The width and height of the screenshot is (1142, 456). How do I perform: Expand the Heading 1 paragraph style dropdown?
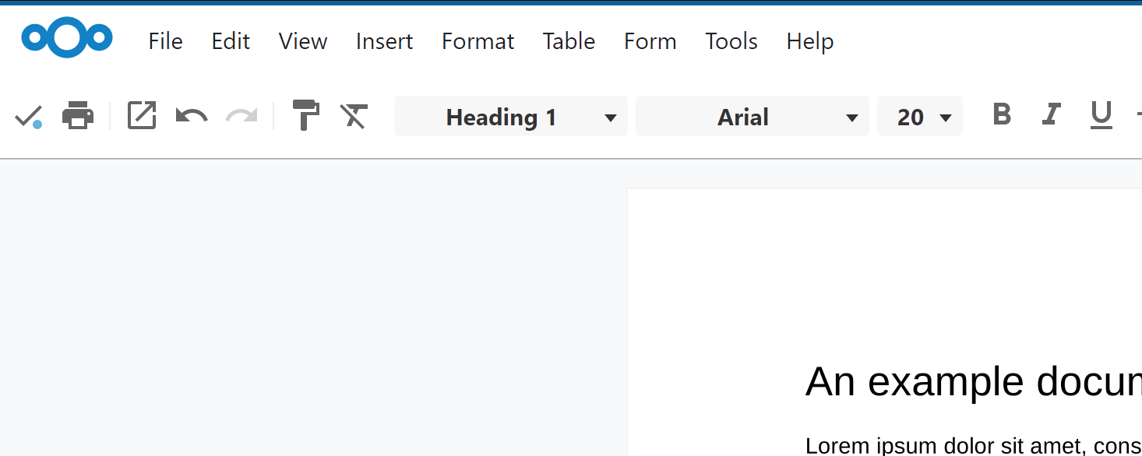pyautogui.click(x=611, y=118)
